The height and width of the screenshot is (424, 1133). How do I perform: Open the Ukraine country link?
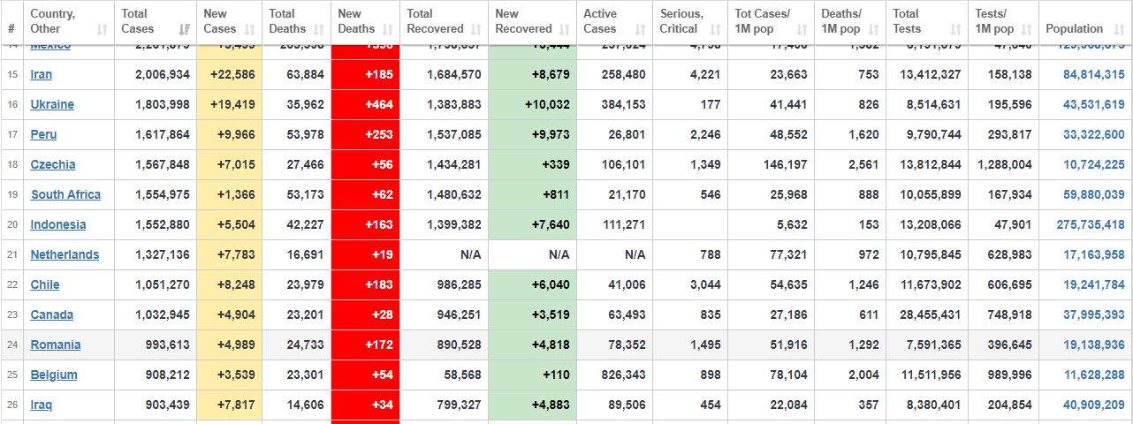pos(52,104)
